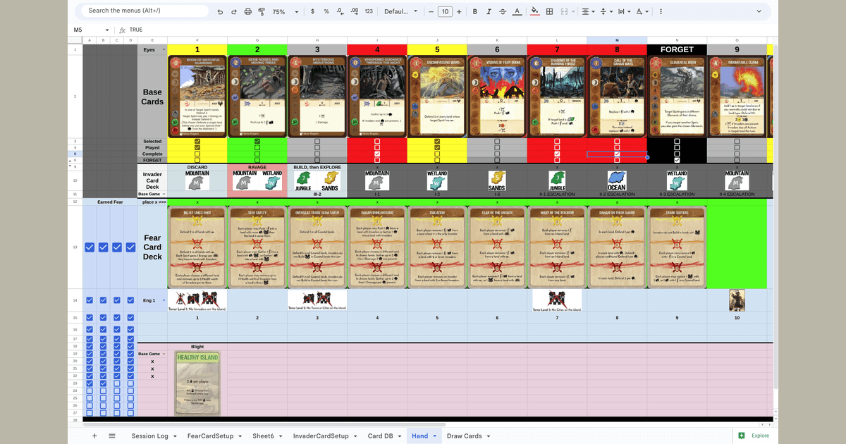Image resolution: width=846 pixels, height=444 pixels.
Task: Toggle Complete checkbox under card 7
Action: (x=557, y=154)
